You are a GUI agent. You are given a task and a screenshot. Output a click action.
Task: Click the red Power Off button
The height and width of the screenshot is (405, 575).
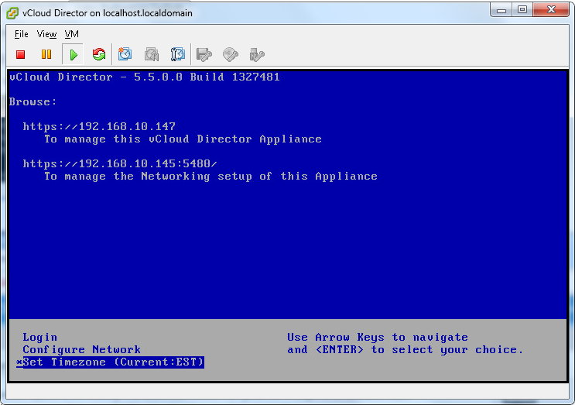21,54
